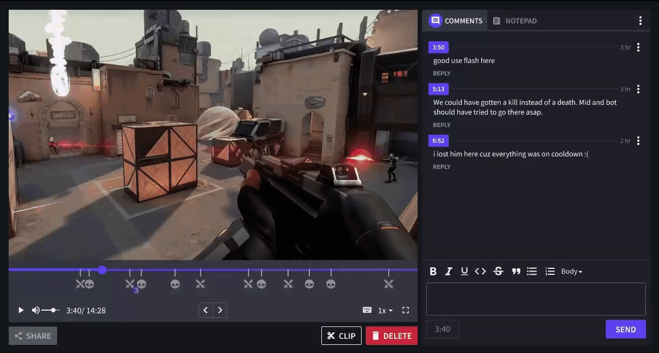Click the swords marker with the 3 badge
The height and width of the screenshot is (353, 659).
(130, 284)
